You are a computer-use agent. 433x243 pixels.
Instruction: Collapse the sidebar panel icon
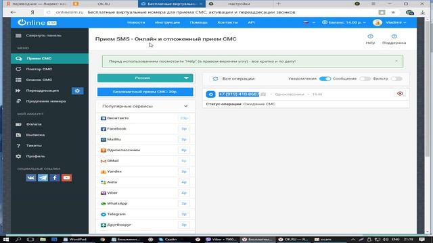18,36
